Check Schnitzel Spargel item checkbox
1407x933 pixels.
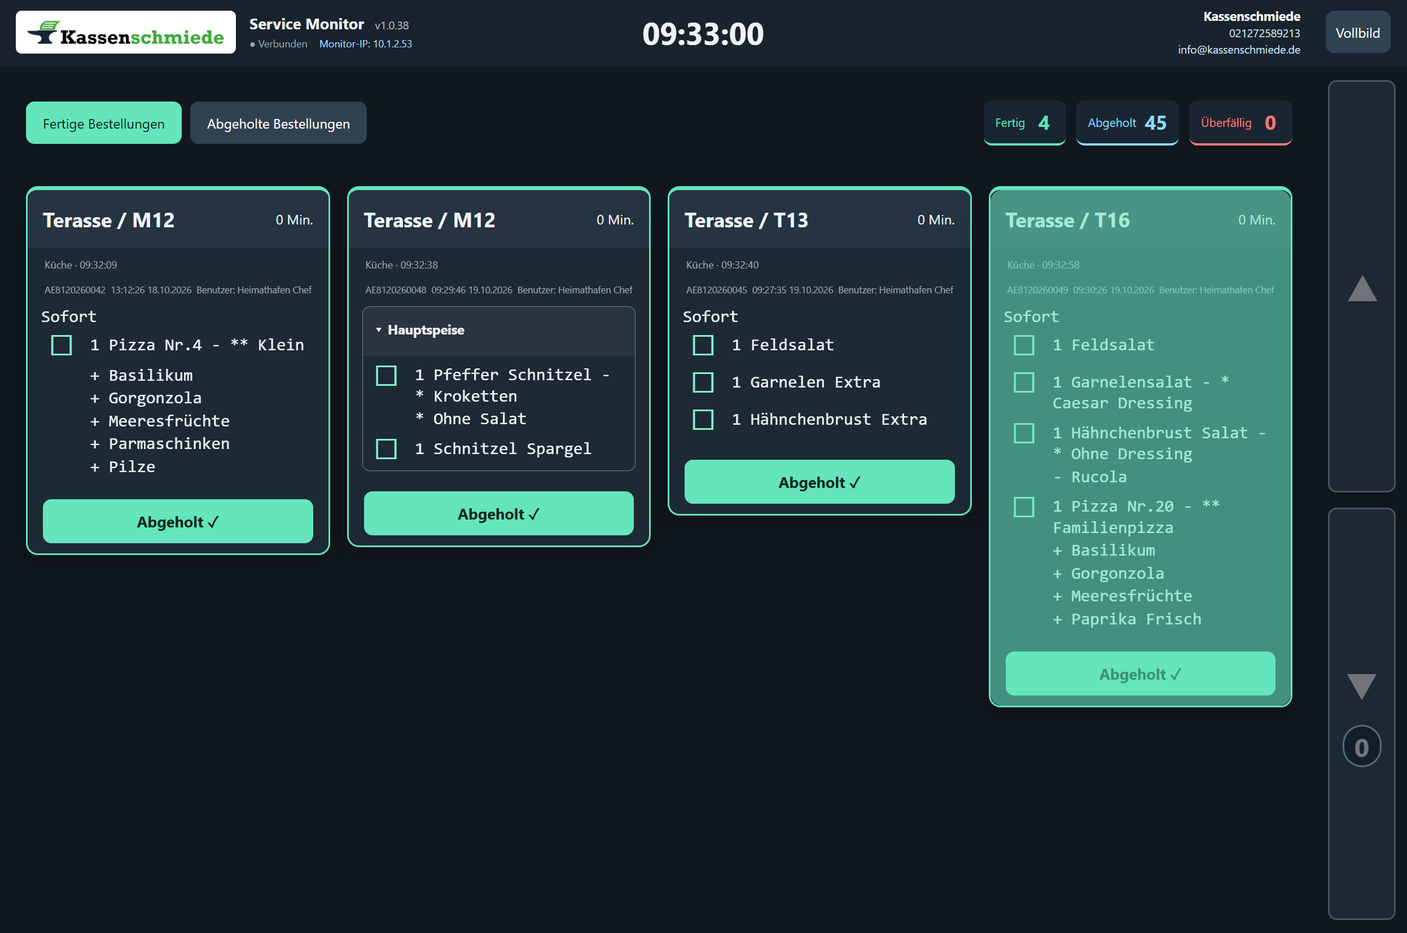click(386, 448)
